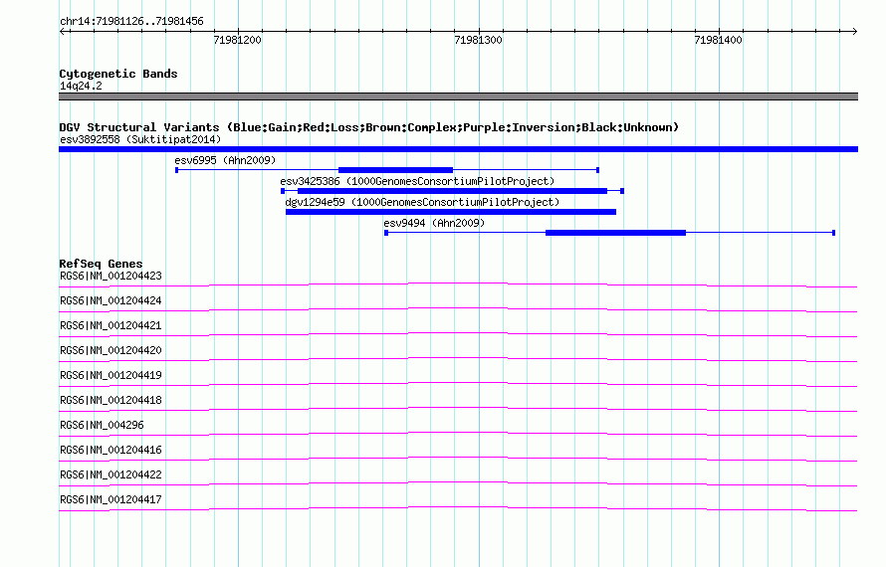
Task: Open transcript RGS6|NM_001204423
Action: pos(111,277)
